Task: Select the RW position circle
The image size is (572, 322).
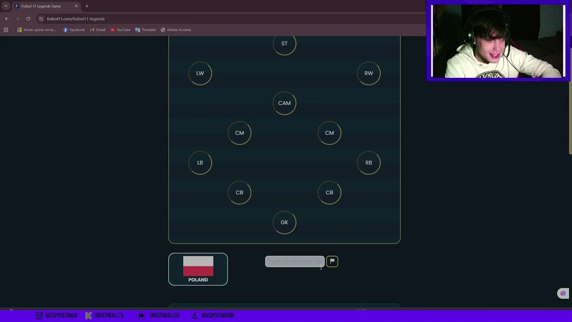Action: [x=369, y=73]
